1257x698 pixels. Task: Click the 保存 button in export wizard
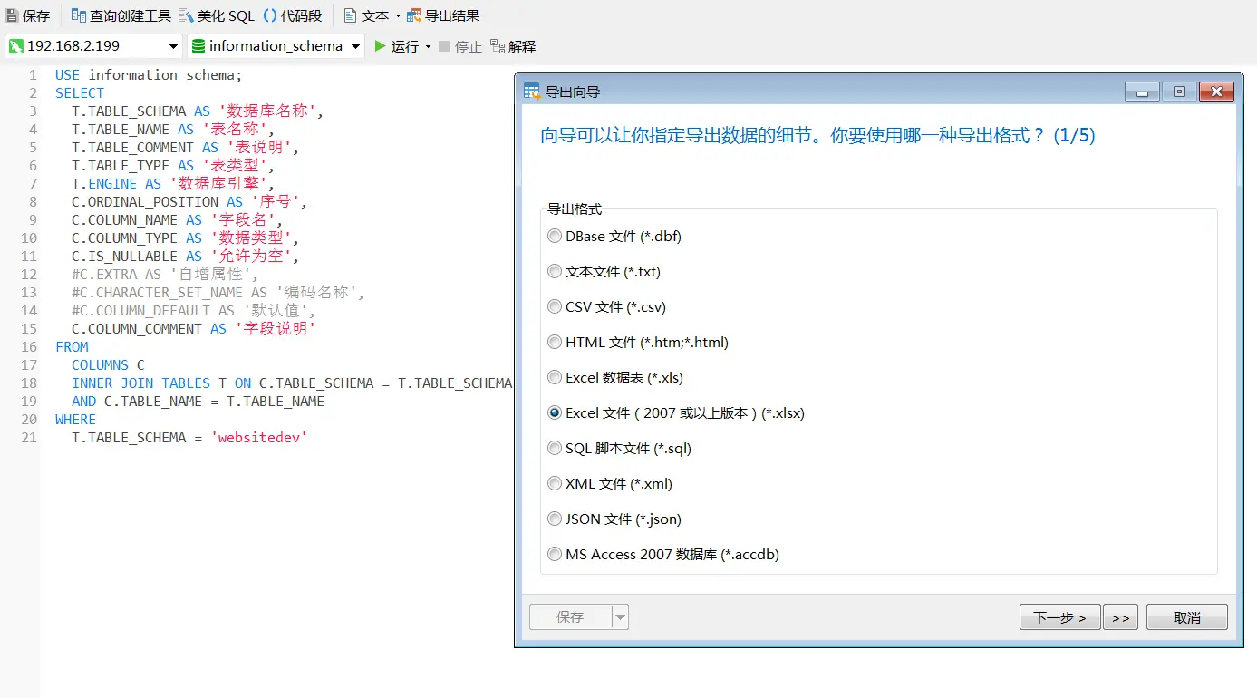571,617
